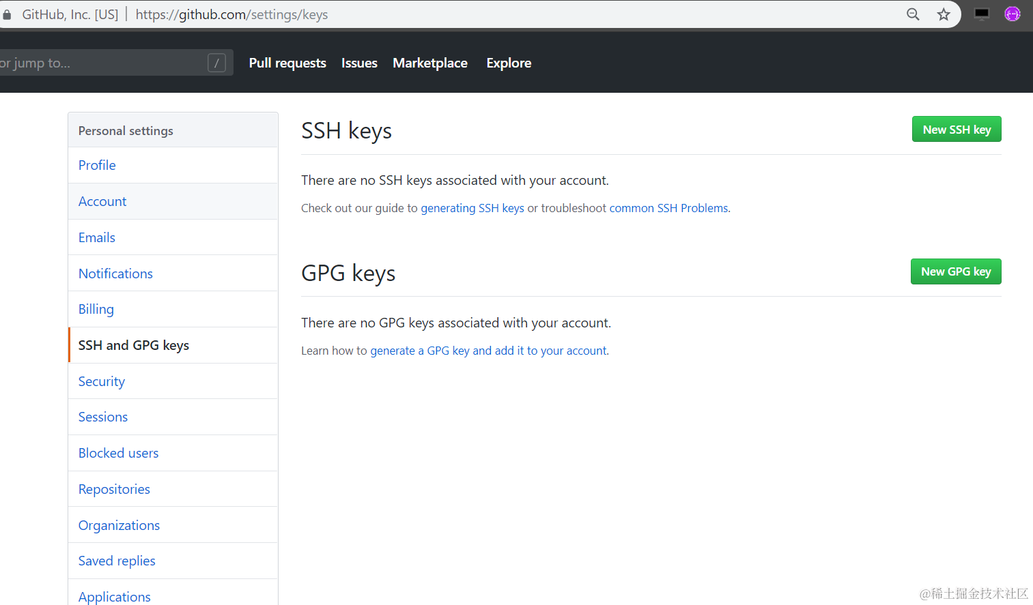This screenshot has width=1033, height=605.
Task: Click the GPG keys heading
Action: pyautogui.click(x=348, y=273)
